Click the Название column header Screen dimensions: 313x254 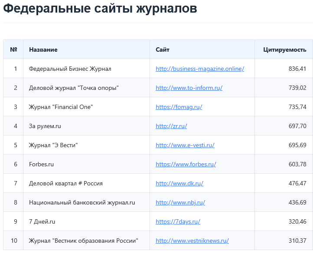pyautogui.click(x=86, y=49)
